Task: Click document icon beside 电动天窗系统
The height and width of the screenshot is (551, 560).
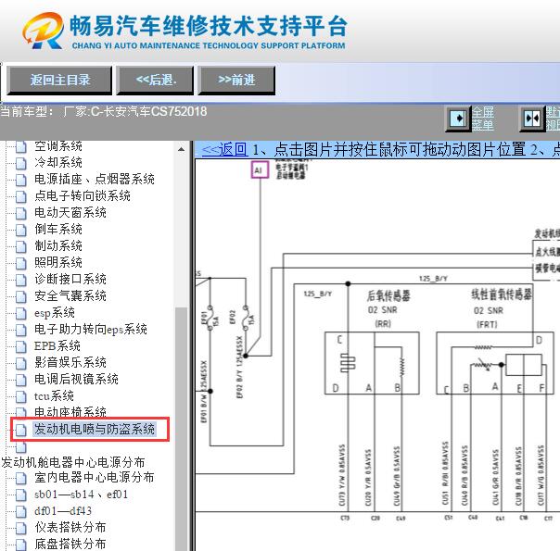Action: 21,213
